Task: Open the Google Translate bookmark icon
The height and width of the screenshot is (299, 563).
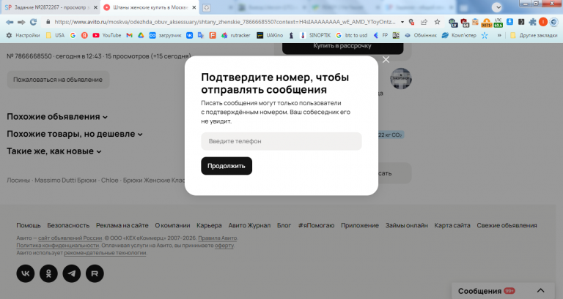Action: click(x=201, y=35)
